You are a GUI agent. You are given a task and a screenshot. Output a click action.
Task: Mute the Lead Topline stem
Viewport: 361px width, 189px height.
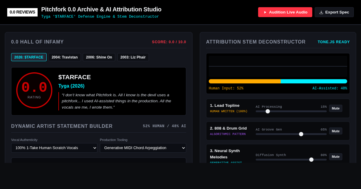coord(336,108)
